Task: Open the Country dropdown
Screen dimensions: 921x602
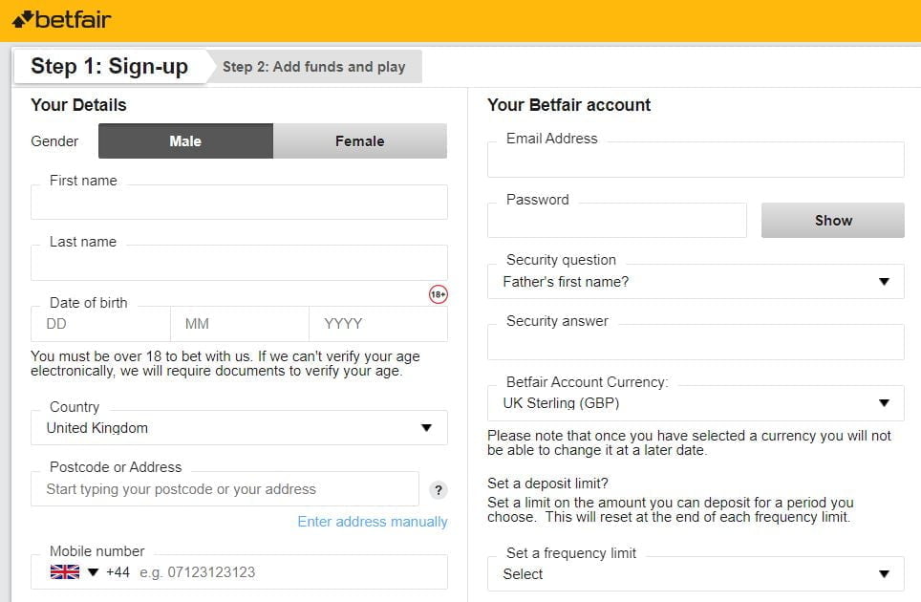Action: 239,428
